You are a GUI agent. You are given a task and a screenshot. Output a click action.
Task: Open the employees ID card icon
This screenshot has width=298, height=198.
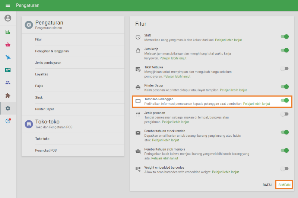(8, 70)
